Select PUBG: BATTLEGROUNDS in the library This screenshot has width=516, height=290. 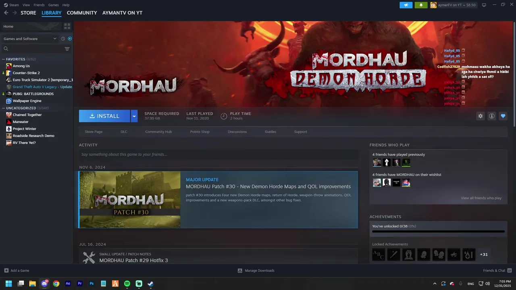click(x=33, y=94)
